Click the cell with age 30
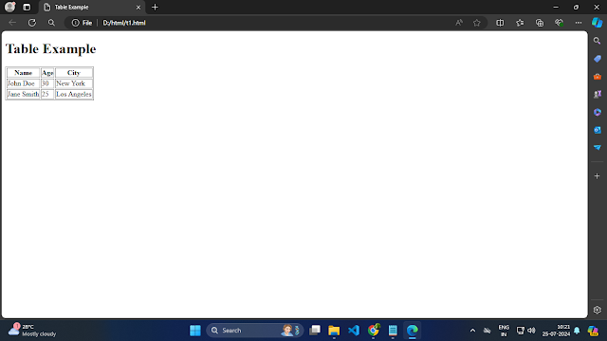This screenshot has width=607, height=341. pos(47,83)
